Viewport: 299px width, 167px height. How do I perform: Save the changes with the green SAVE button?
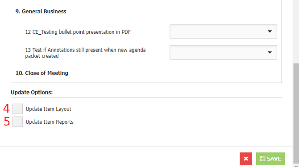270,159
